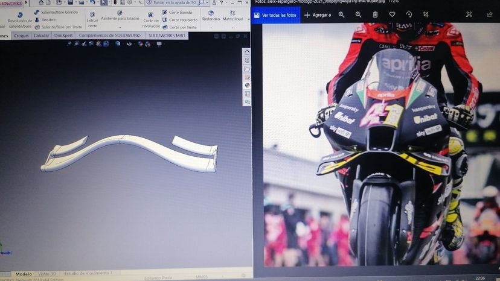Click the SolidWorks help search field
Viewport: 500px width, 281px height.
175,2
